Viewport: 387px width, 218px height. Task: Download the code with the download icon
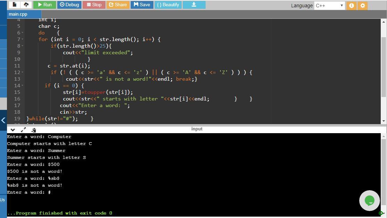click(x=194, y=5)
